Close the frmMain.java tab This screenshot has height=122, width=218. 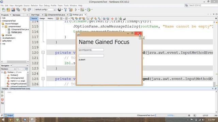(85, 15)
